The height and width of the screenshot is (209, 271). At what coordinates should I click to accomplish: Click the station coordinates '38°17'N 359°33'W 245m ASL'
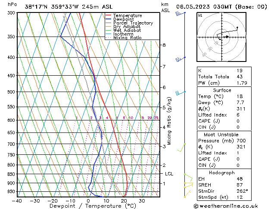coord(69,7)
